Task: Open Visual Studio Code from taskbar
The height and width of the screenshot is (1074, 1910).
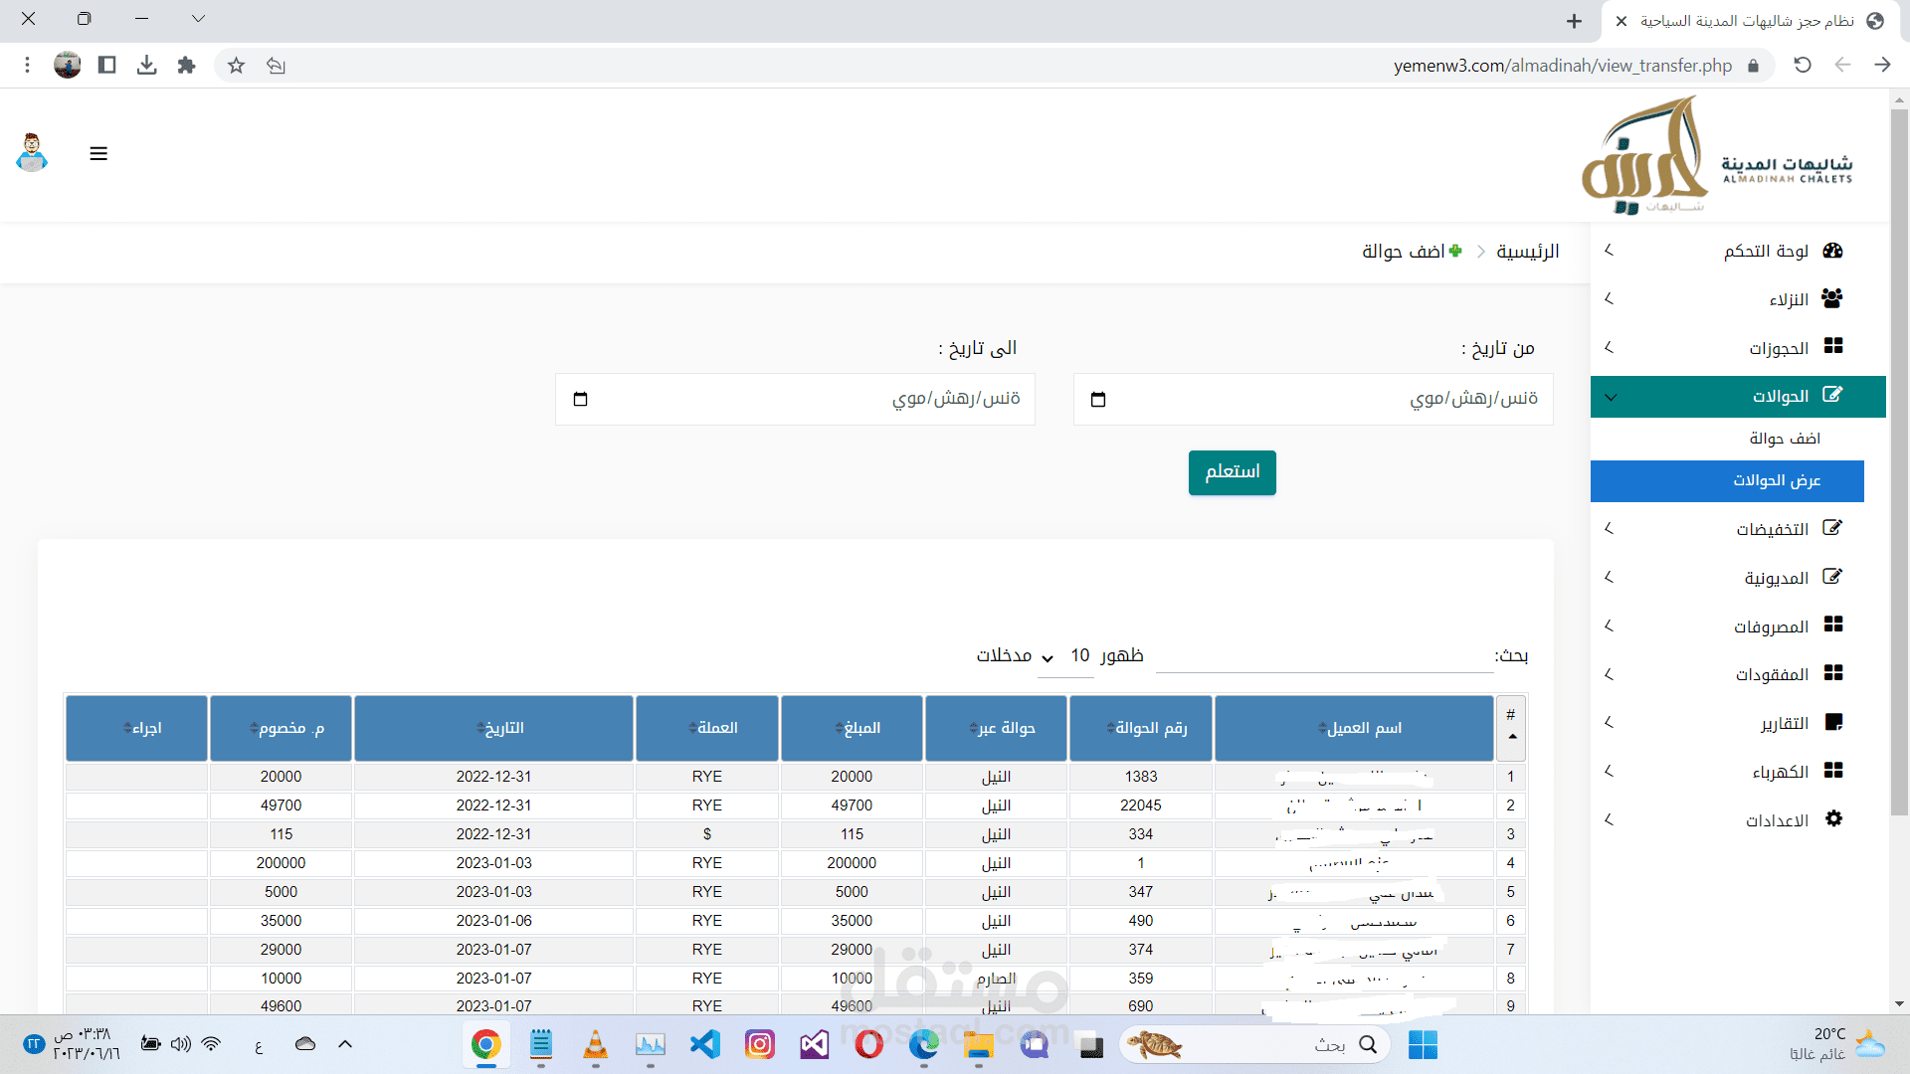Action: tap(705, 1045)
